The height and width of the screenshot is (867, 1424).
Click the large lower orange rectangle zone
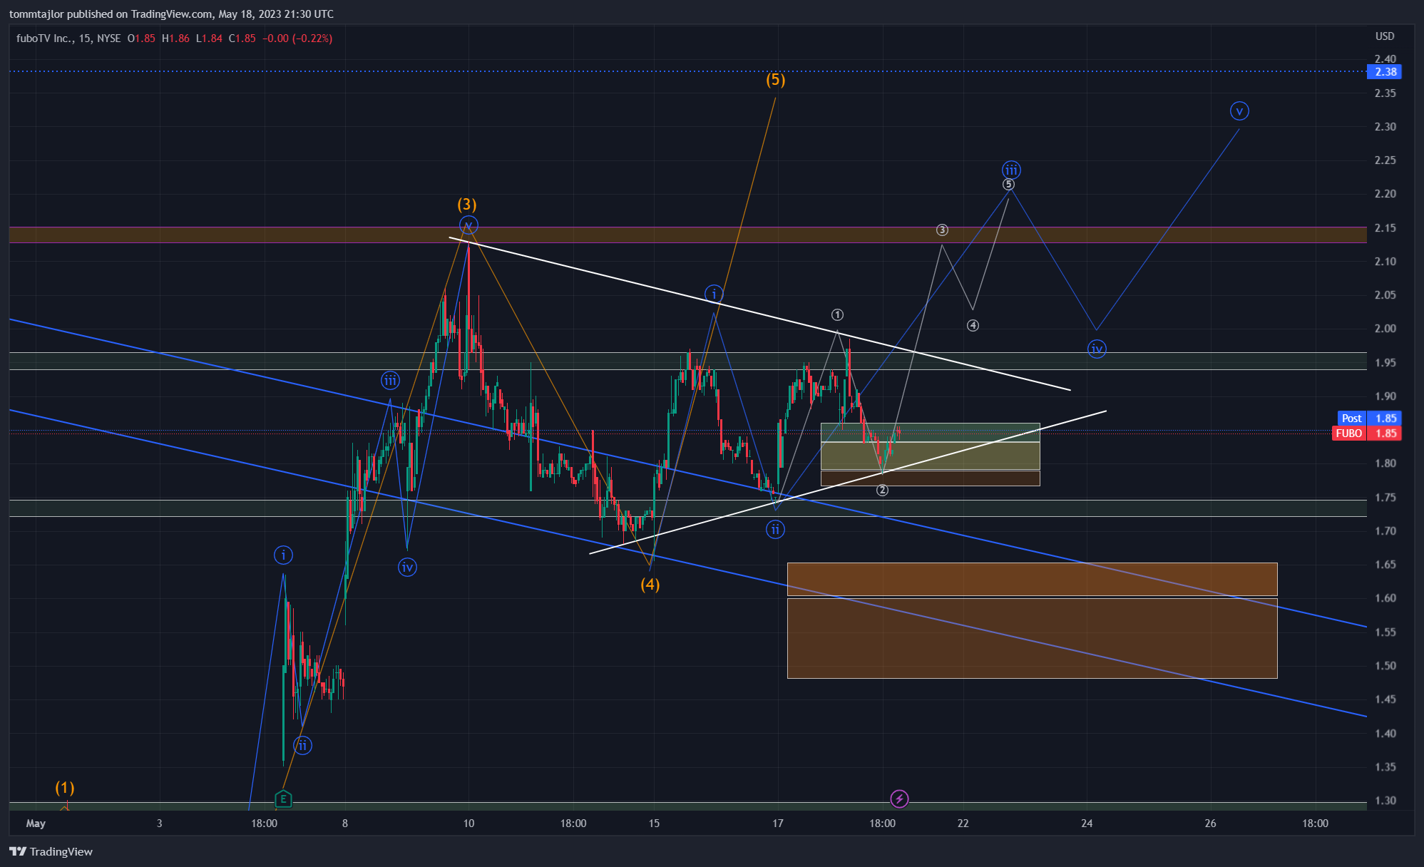(x=1032, y=638)
